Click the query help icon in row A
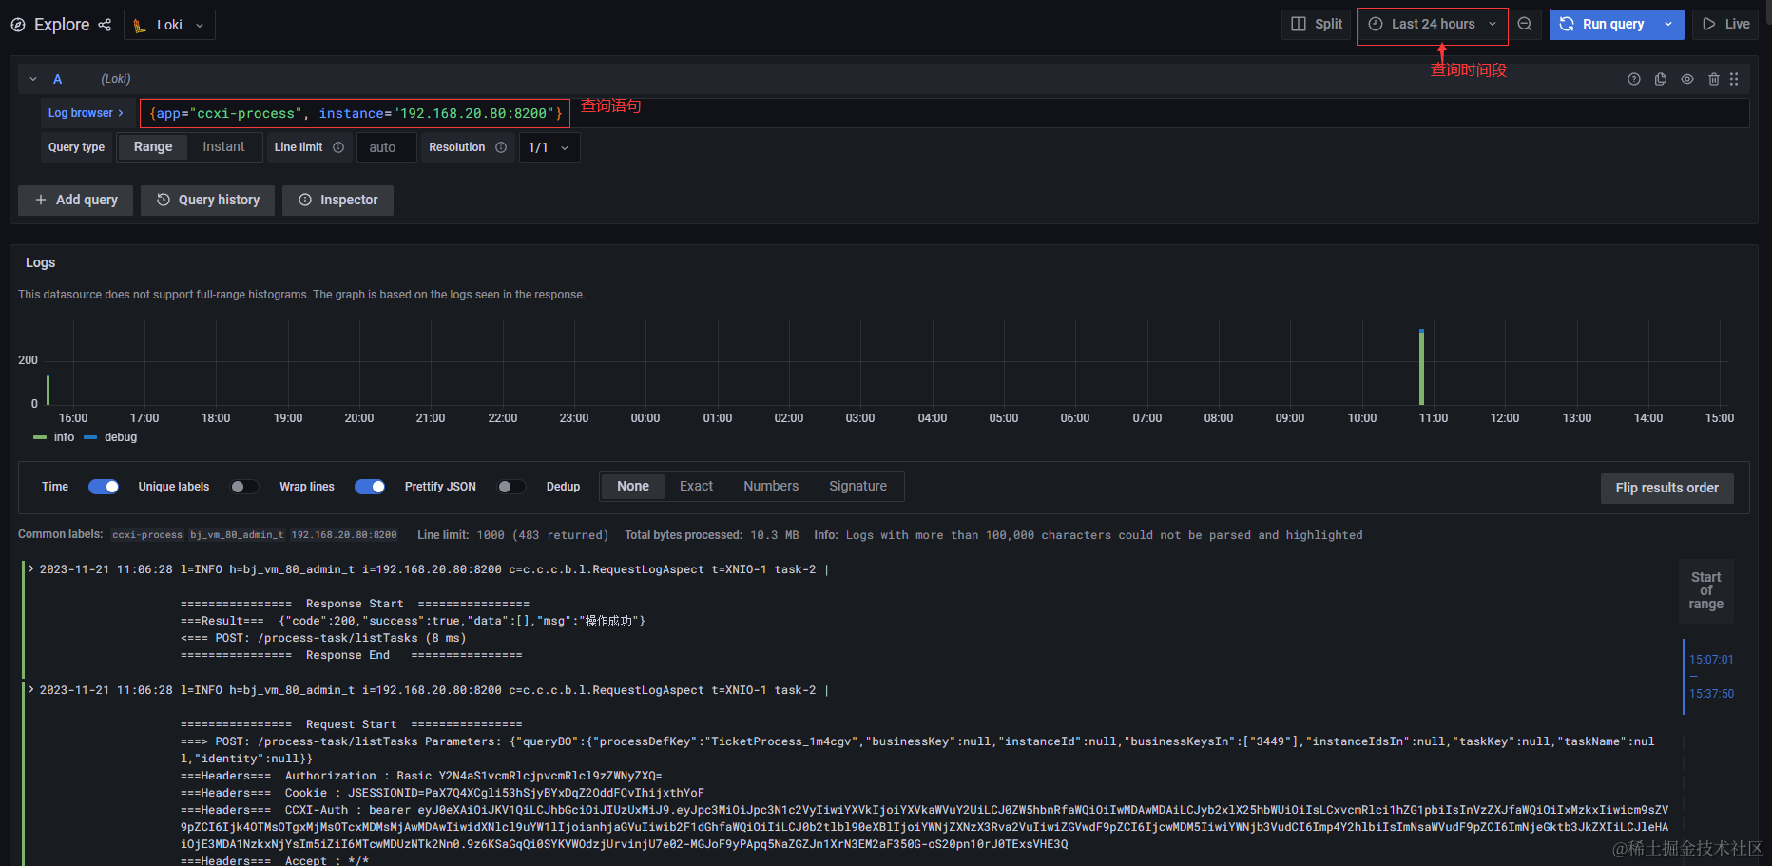The height and width of the screenshot is (866, 1772). 1634,79
